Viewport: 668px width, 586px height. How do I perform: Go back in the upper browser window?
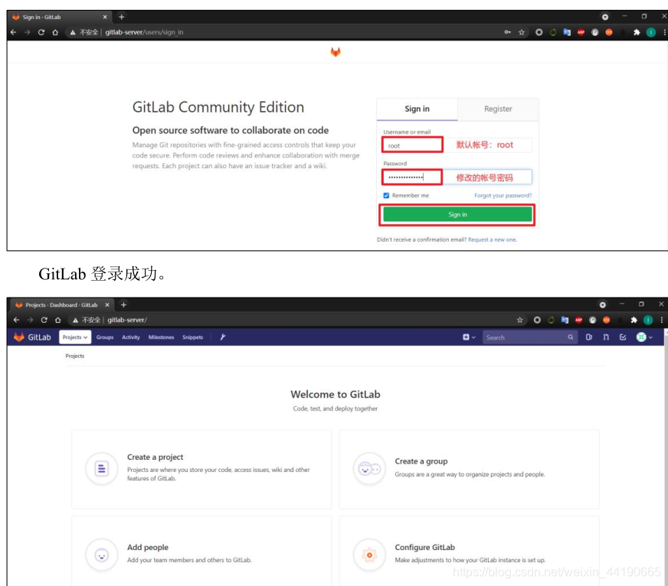[13, 32]
